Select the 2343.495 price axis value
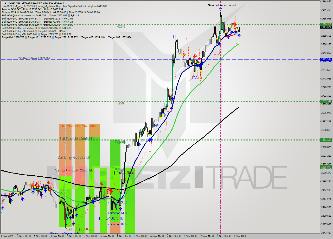The image size is (333, 239). click(326, 233)
